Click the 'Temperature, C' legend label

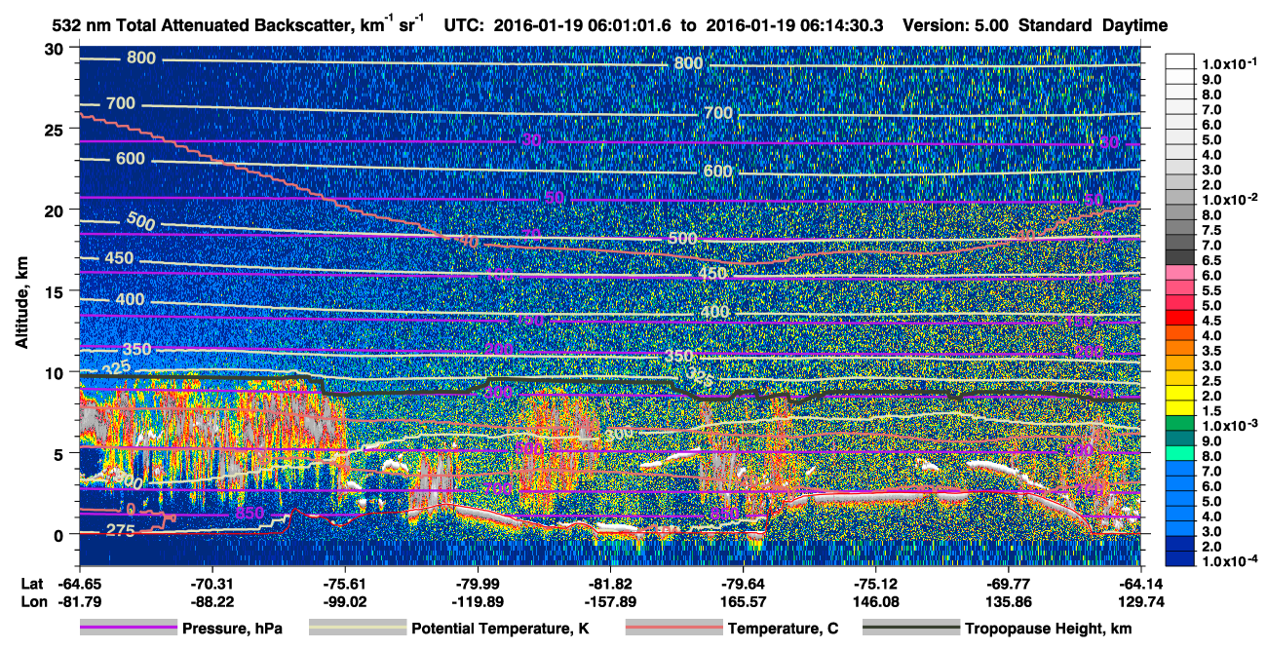783,629
